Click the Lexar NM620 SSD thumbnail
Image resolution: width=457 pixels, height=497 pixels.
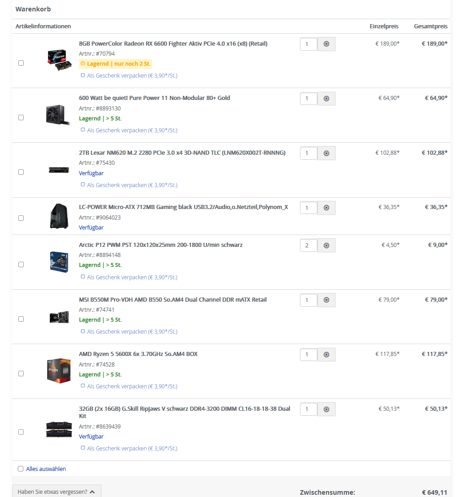click(x=59, y=170)
